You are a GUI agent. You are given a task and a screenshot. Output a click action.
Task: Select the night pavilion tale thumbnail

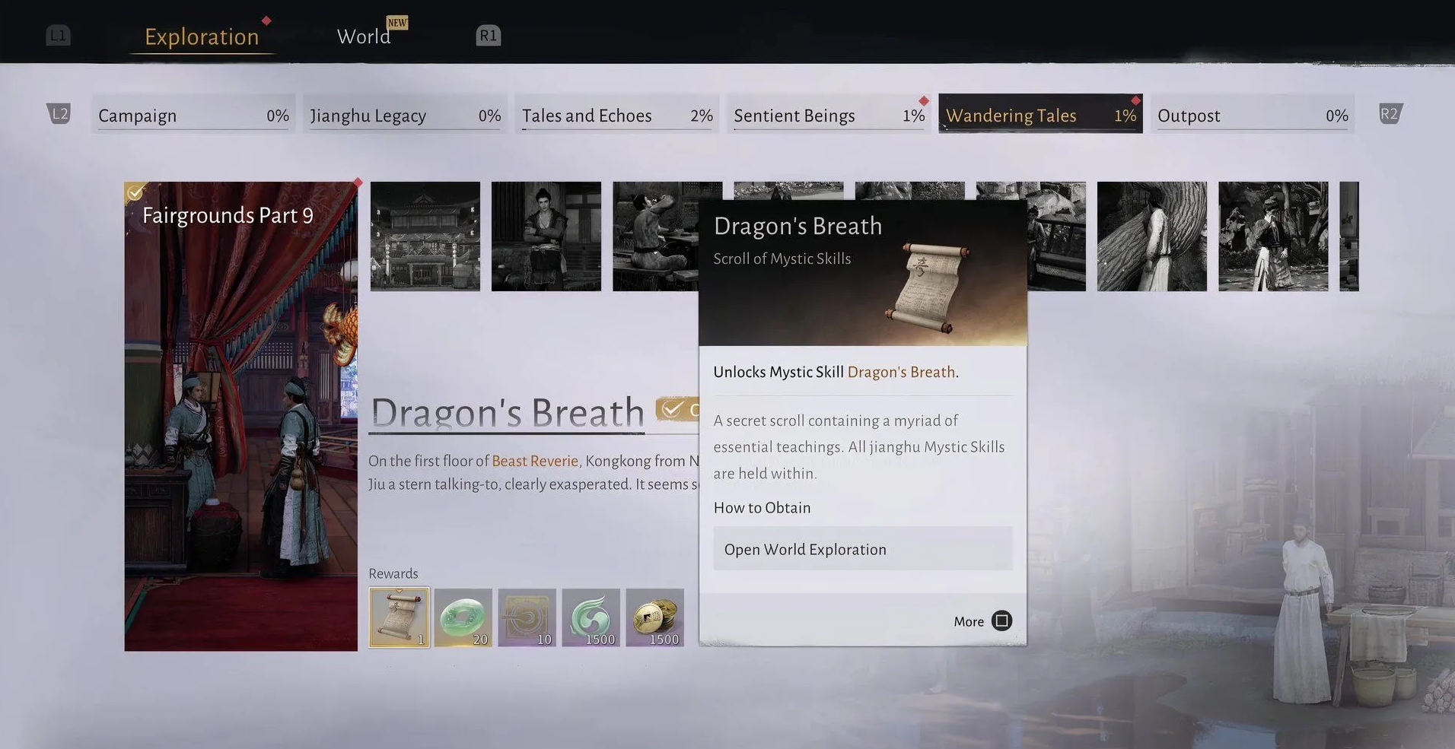pos(425,236)
